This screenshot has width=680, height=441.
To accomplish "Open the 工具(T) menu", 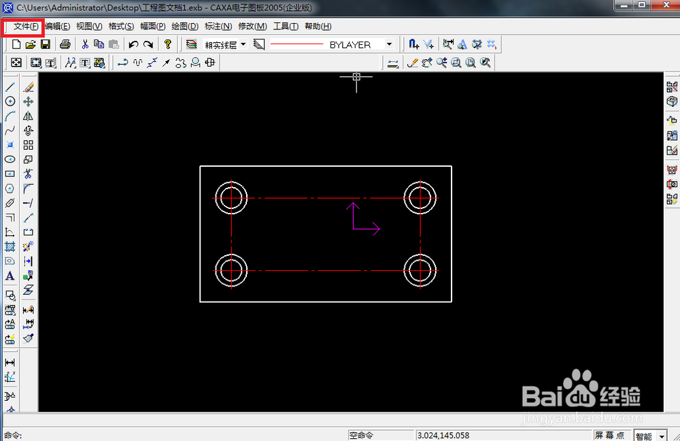I will pos(286,27).
